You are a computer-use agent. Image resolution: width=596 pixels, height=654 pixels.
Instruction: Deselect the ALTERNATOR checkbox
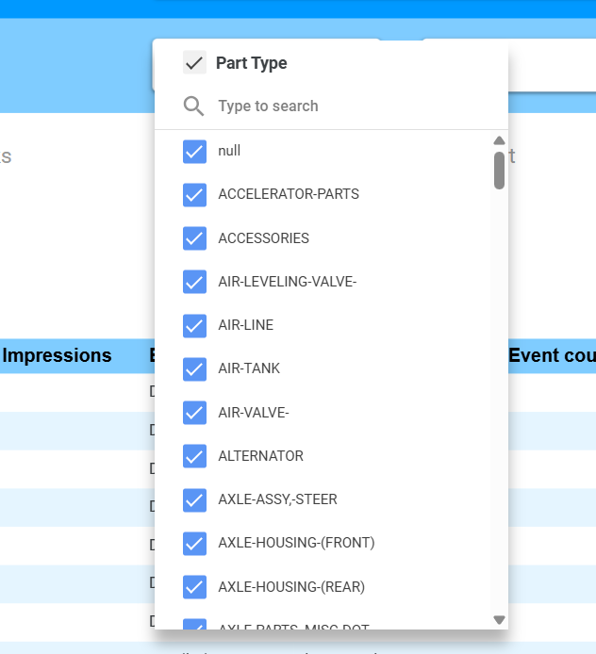coord(194,456)
